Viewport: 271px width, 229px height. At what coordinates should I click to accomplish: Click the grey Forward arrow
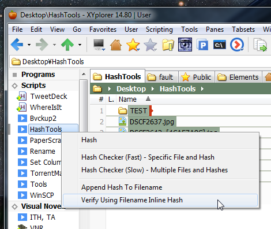pyautogui.click(x=42, y=45)
